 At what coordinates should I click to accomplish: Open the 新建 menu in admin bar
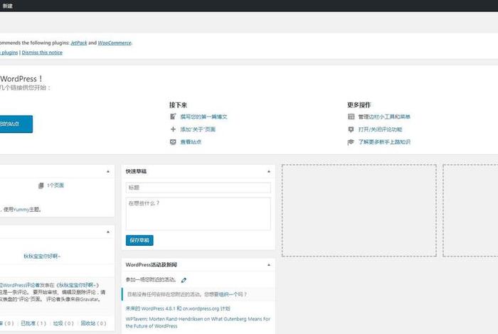click(7, 6)
